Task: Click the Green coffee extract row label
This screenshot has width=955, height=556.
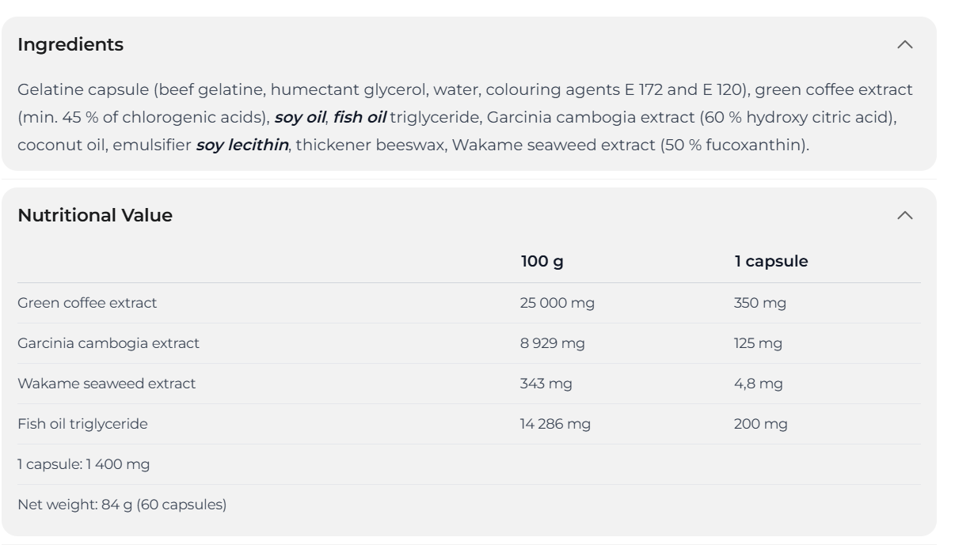Action: pyautogui.click(x=87, y=303)
